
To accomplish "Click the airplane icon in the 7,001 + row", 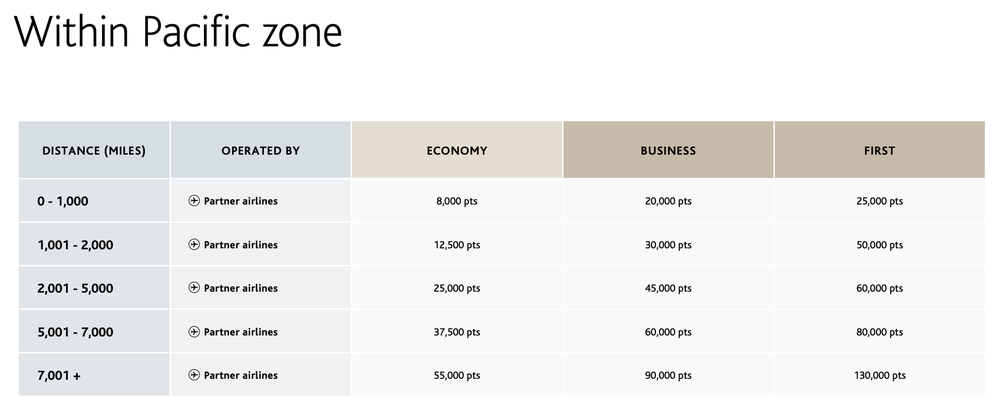I will 194,375.
